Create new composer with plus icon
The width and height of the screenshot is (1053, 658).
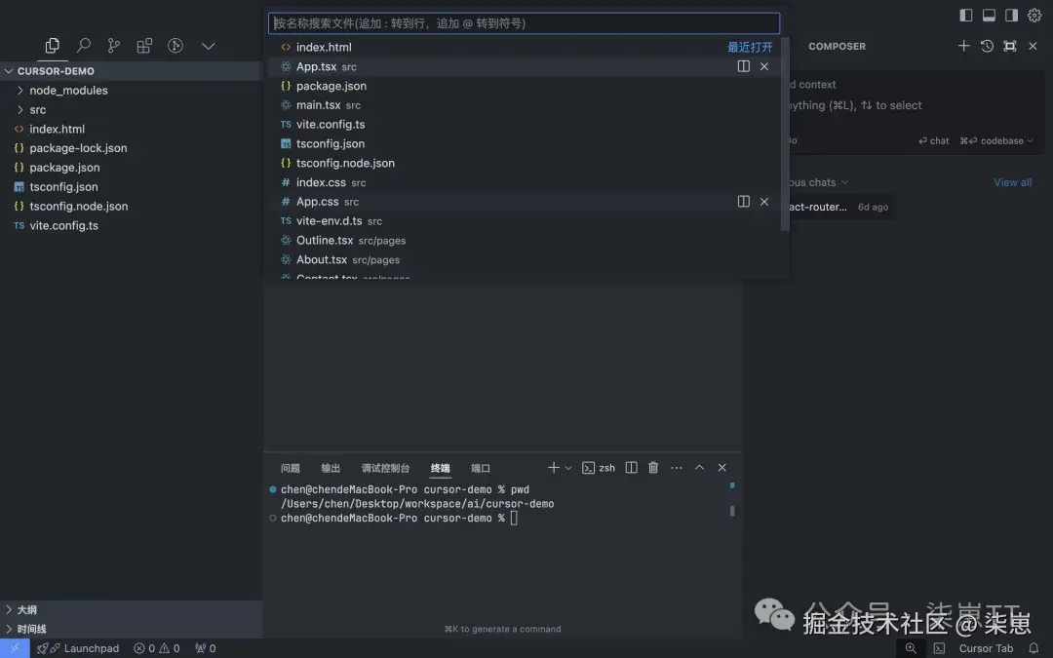pyautogui.click(x=963, y=46)
